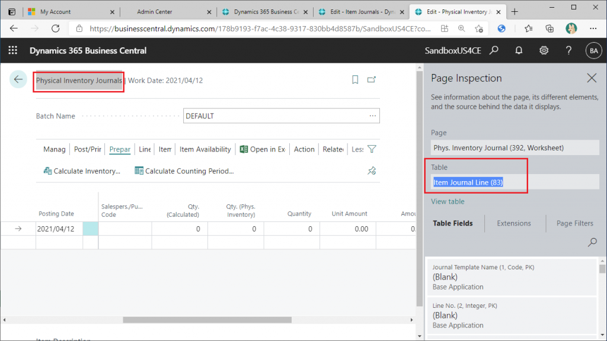
Task: Open a new browser tab
Action: tap(515, 12)
